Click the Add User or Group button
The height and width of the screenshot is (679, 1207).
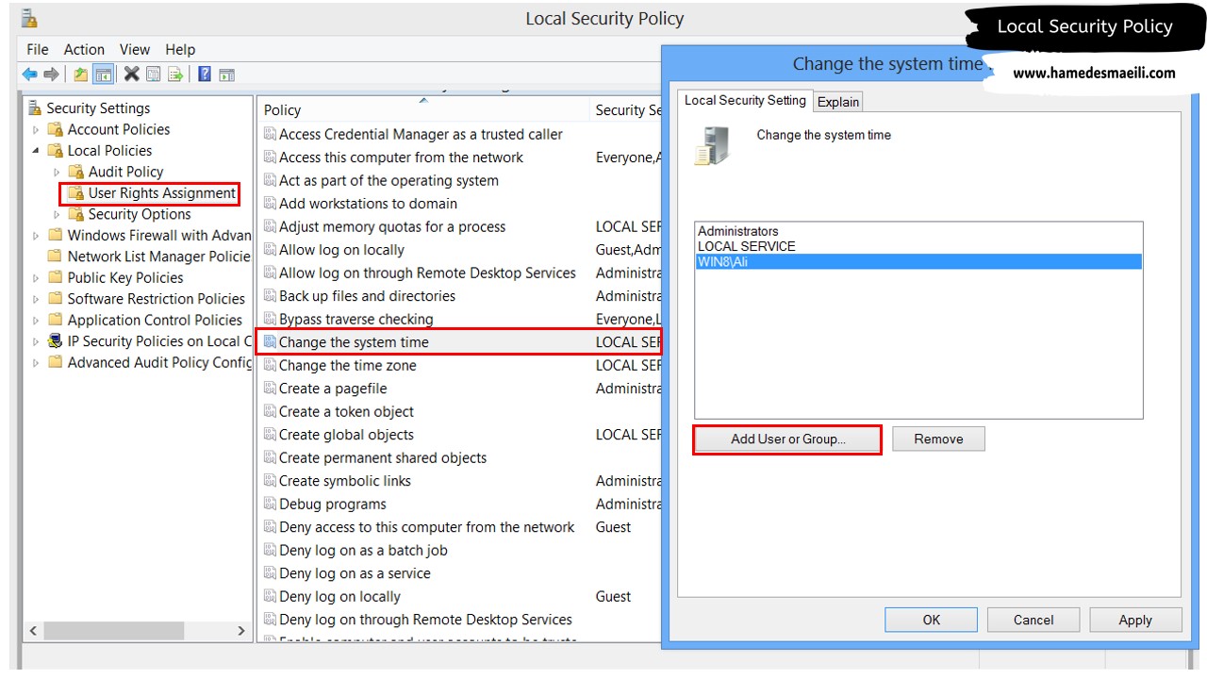click(788, 439)
